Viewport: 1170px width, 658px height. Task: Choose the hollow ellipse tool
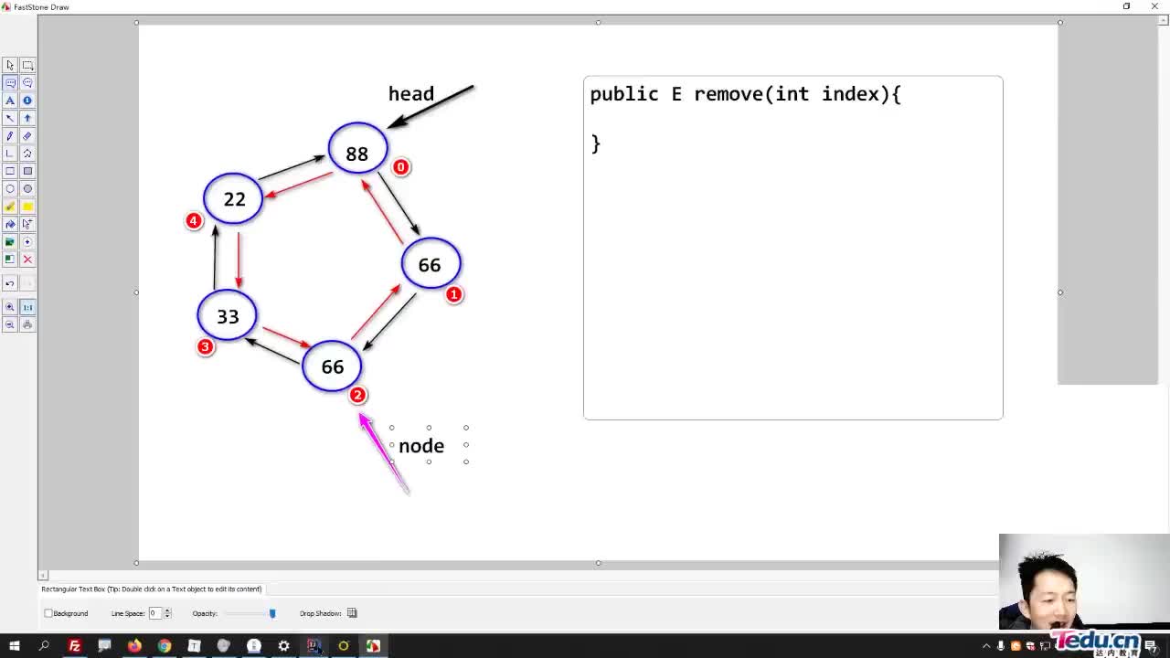[10, 188]
